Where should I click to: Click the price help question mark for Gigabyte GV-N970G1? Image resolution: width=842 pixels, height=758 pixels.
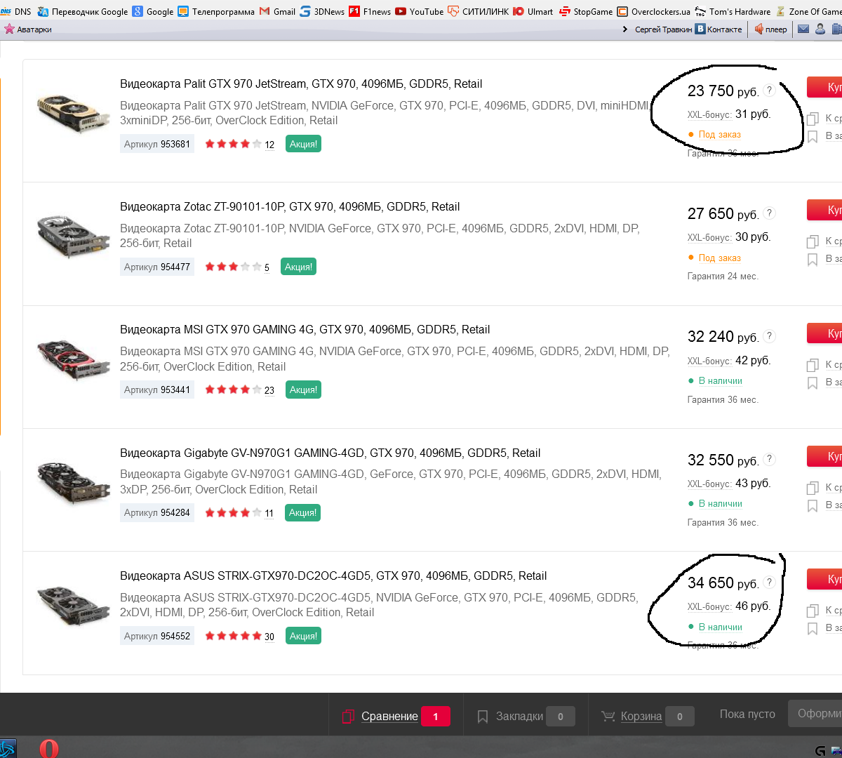(x=769, y=459)
